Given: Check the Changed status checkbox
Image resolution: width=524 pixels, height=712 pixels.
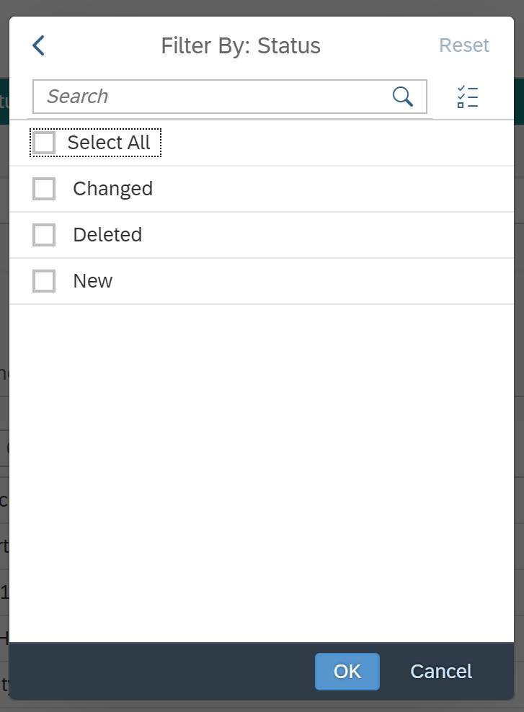Looking at the screenshot, I should [44, 188].
